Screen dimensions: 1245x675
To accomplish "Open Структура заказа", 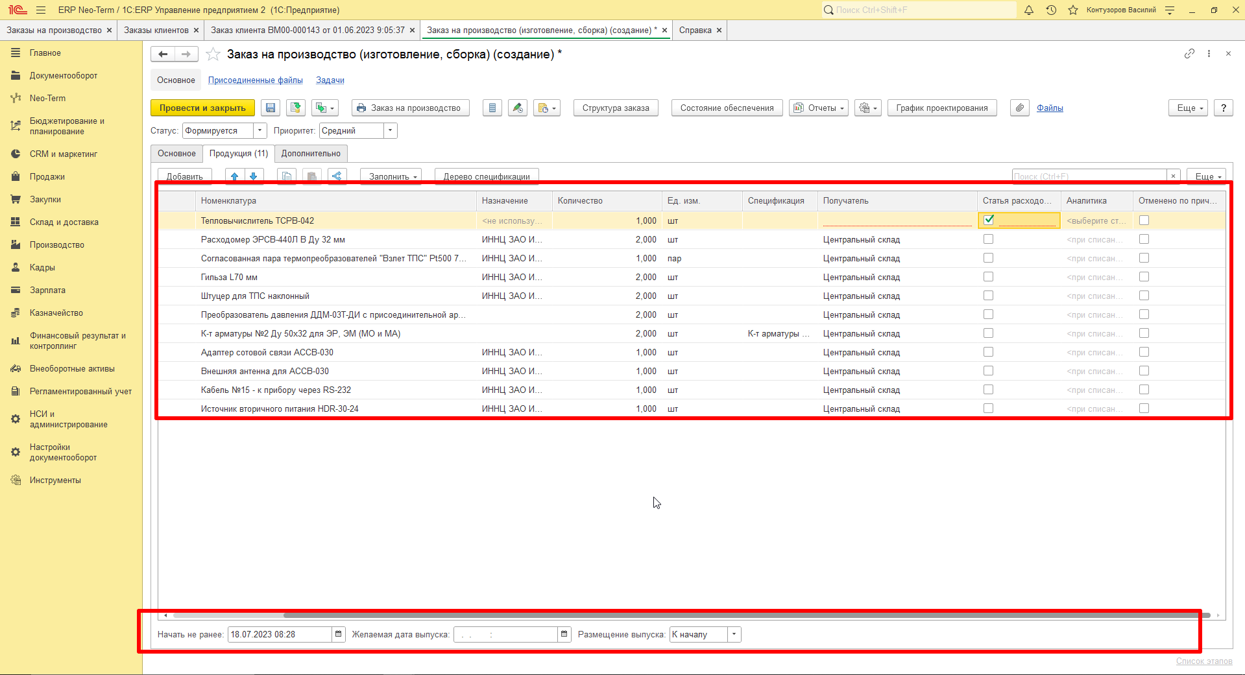I will tap(616, 108).
